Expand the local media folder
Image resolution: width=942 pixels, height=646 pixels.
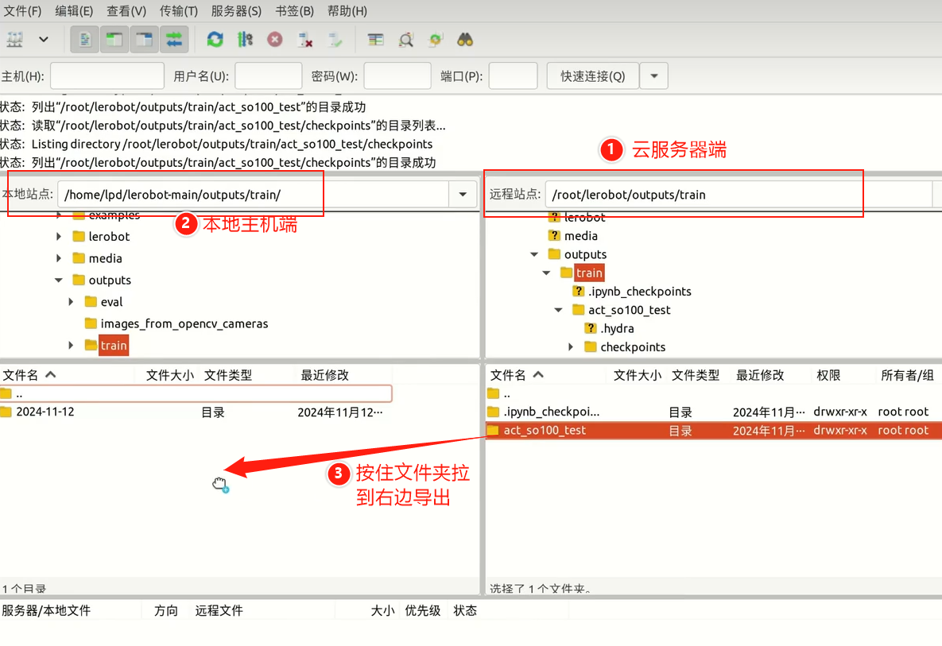(x=58, y=258)
